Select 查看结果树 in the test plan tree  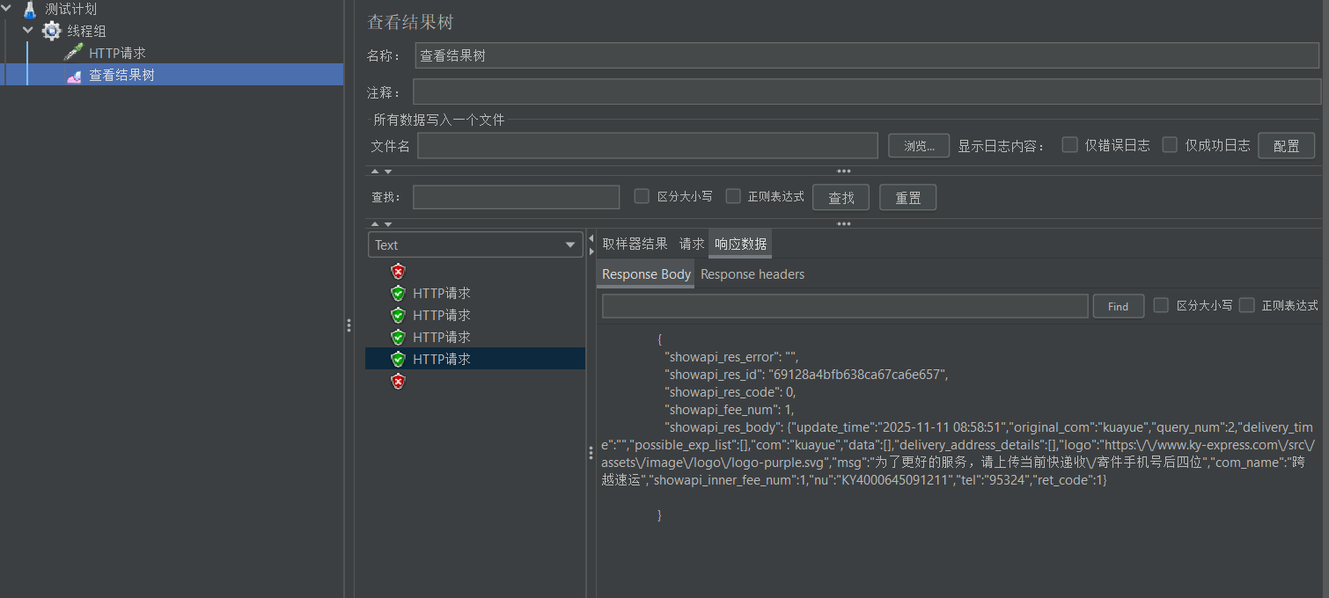(x=121, y=76)
